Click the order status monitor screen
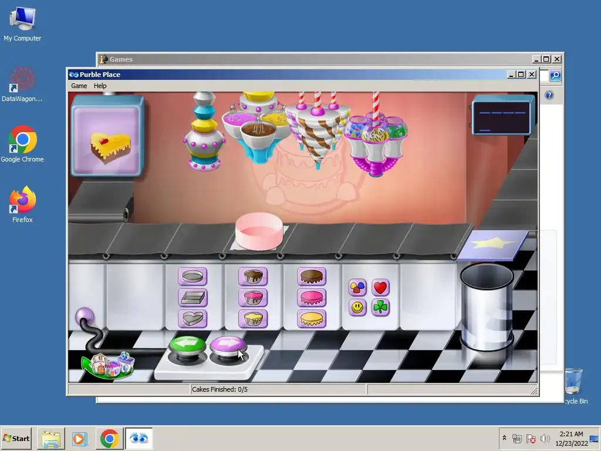 502,115
